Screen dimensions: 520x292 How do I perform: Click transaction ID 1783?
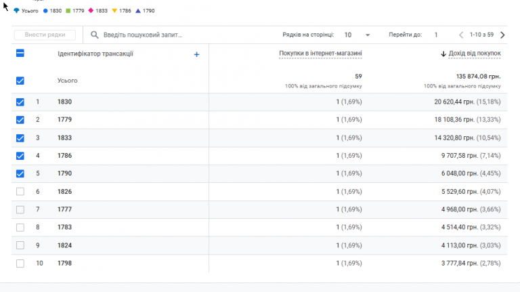point(65,227)
